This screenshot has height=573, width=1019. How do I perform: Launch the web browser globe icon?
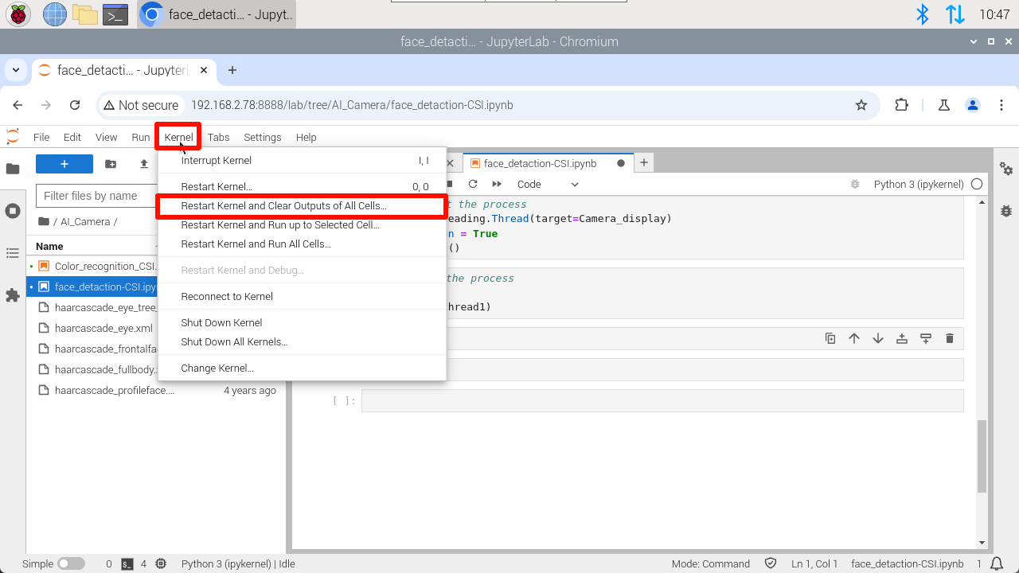click(55, 14)
